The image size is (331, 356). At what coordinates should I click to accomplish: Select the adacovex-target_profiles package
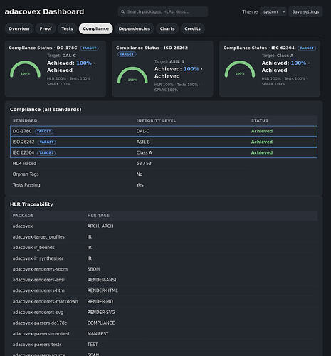coord(38,237)
